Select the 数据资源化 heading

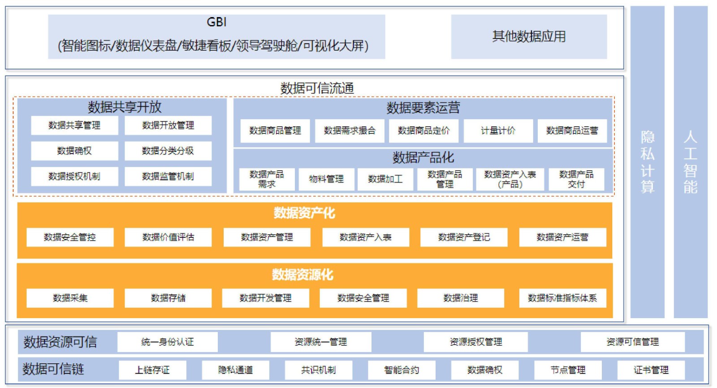click(x=302, y=274)
